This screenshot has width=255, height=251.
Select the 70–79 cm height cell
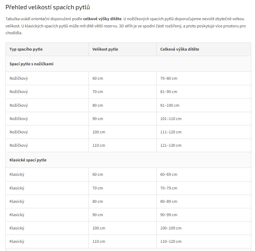[x=204, y=188]
